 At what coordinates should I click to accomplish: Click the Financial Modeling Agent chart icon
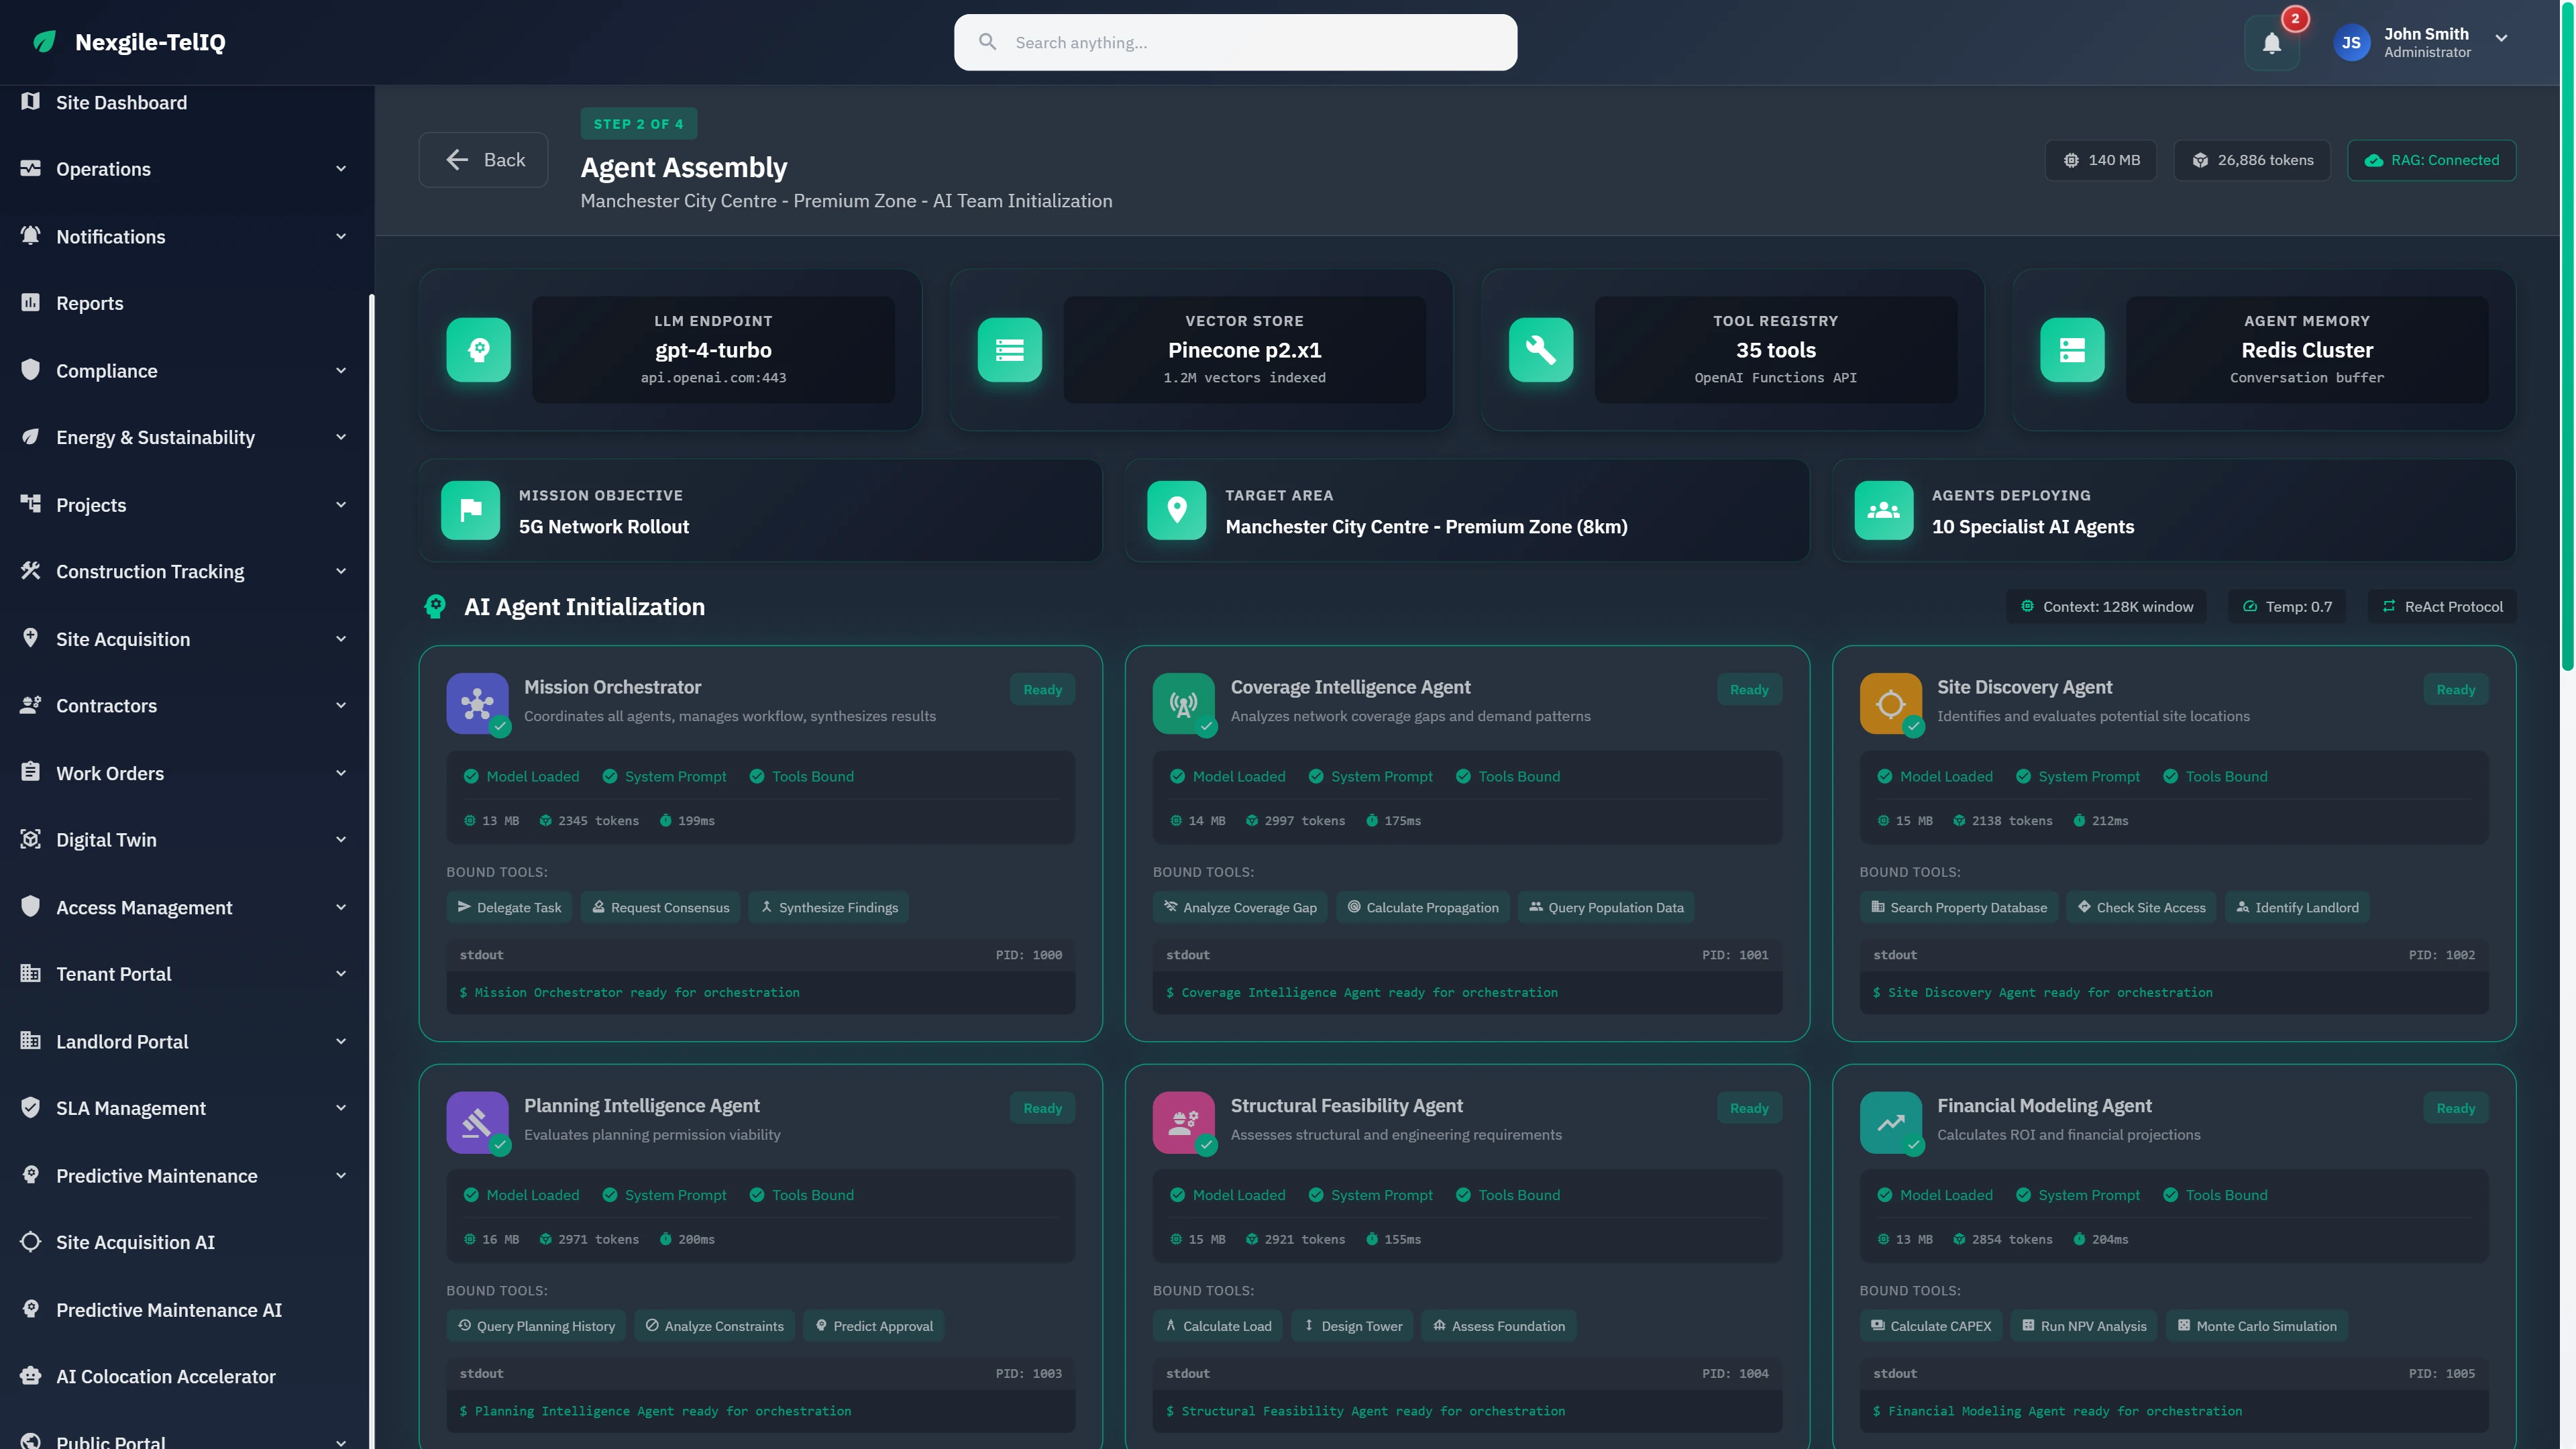coord(1889,1122)
